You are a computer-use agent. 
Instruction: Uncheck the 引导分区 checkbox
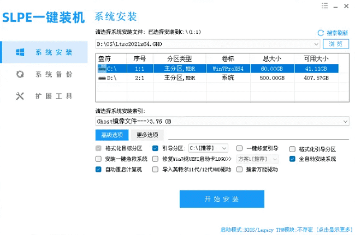[x=155, y=148]
